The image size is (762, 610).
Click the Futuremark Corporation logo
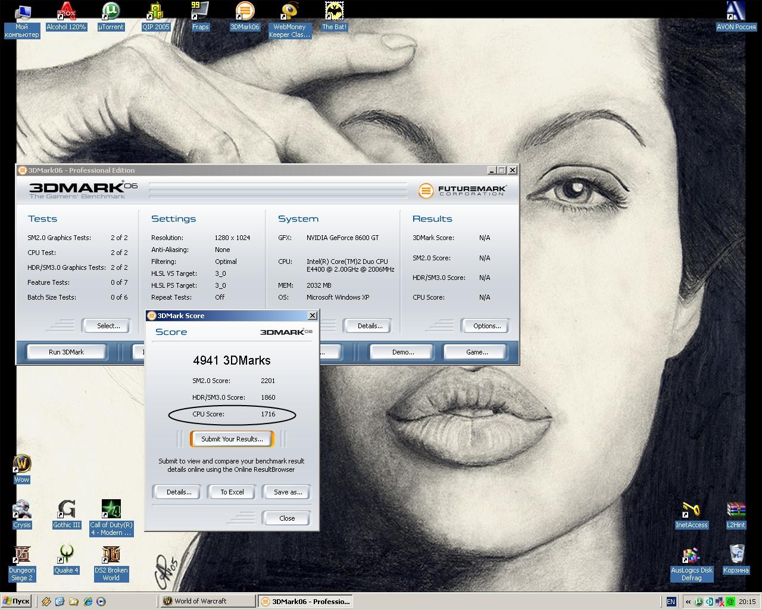click(x=463, y=191)
